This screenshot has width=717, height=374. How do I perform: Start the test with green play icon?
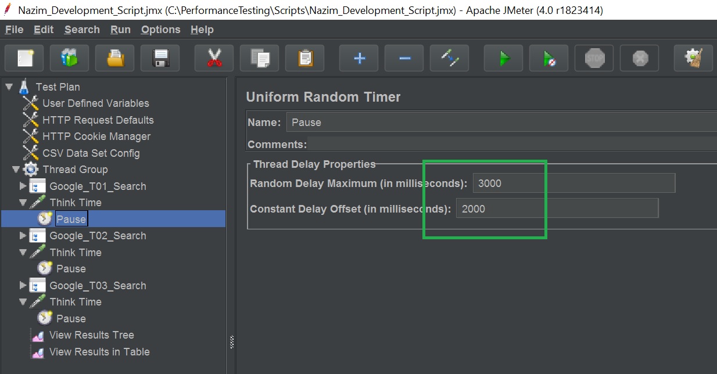tap(504, 58)
